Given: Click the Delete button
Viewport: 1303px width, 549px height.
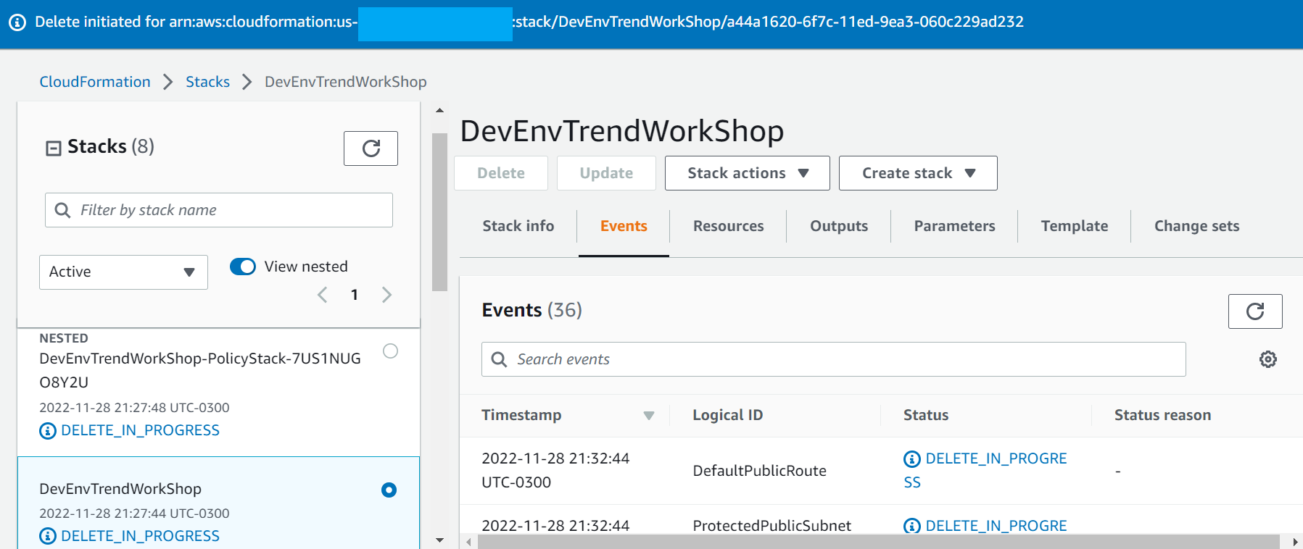Looking at the screenshot, I should [x=501, y=173].
